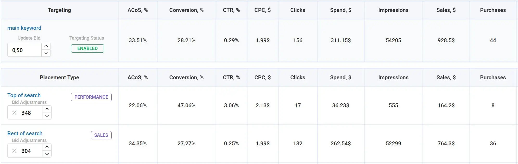Click the up arrow on Update Bid
This screenshot has width=518, height=164.
click(46, 46)
